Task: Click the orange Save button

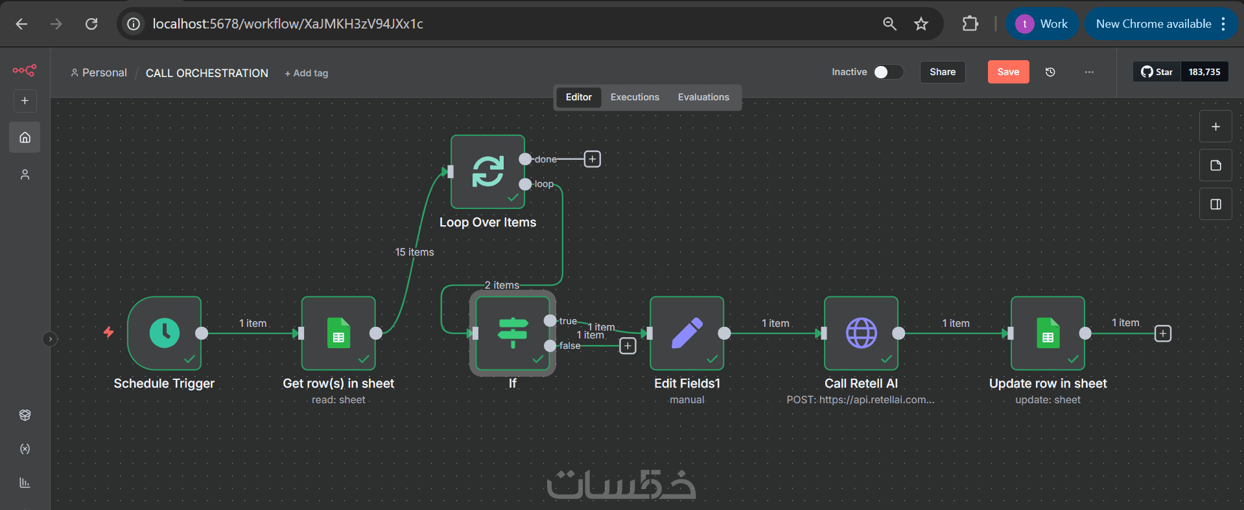Action: (1008, 72)
